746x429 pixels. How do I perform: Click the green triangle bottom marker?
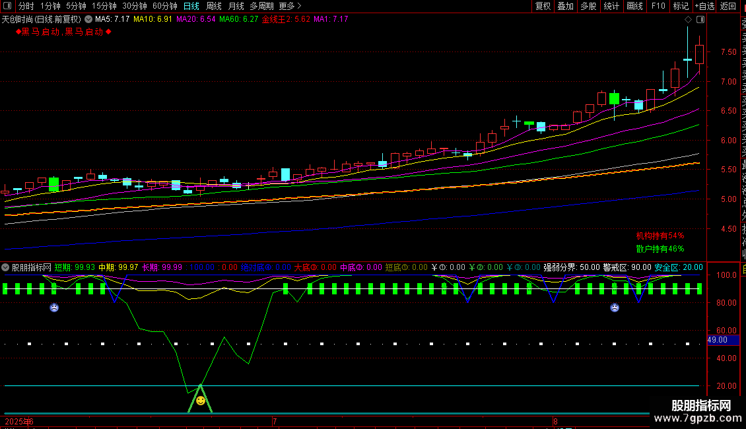tap(200, 404)
